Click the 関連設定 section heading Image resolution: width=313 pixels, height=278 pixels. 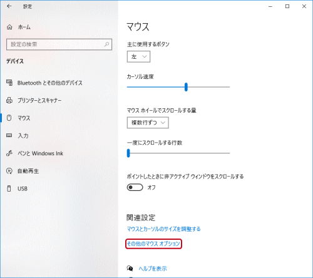click(141, 218)
